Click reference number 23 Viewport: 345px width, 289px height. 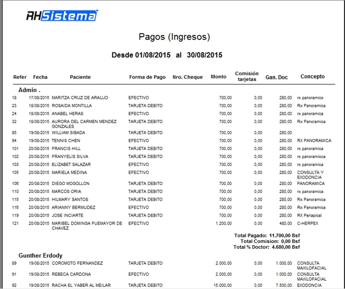[14, 106]
